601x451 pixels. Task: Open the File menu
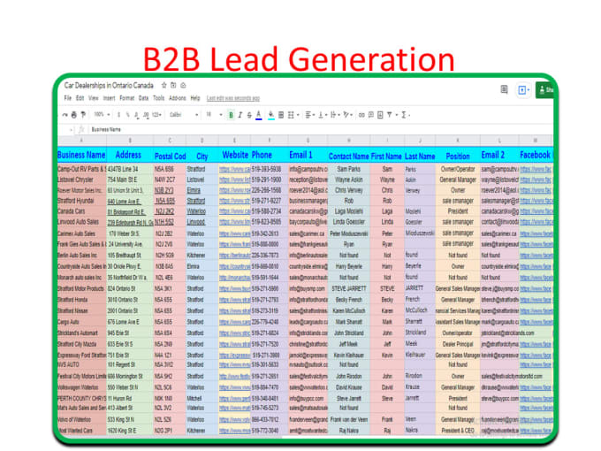(x=68, y=98)
